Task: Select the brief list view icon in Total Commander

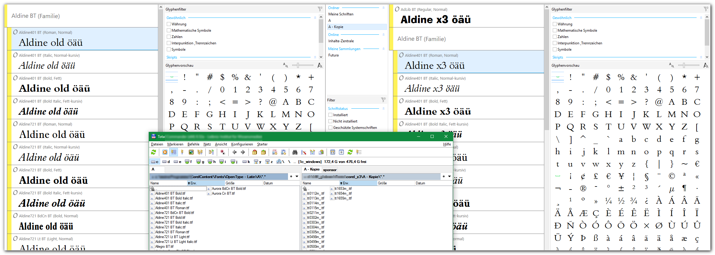Action: [174, 152]
